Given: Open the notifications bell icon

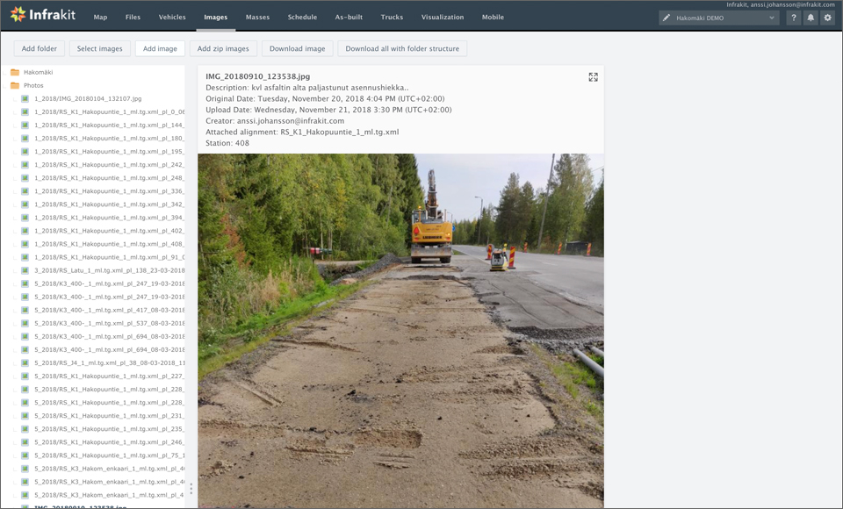Looking at the screenshot, I should 811,18.
